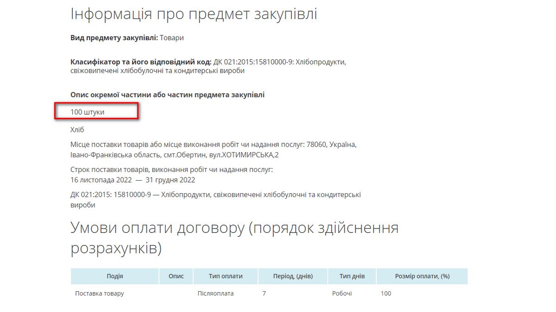Click the "Розмір оплати, (%)" column header
The width and height of the screenshot is (556, 312).
(422, 276)
